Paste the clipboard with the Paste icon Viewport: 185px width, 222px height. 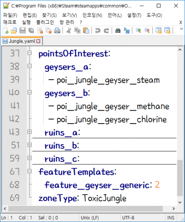(x=86, y=30)
